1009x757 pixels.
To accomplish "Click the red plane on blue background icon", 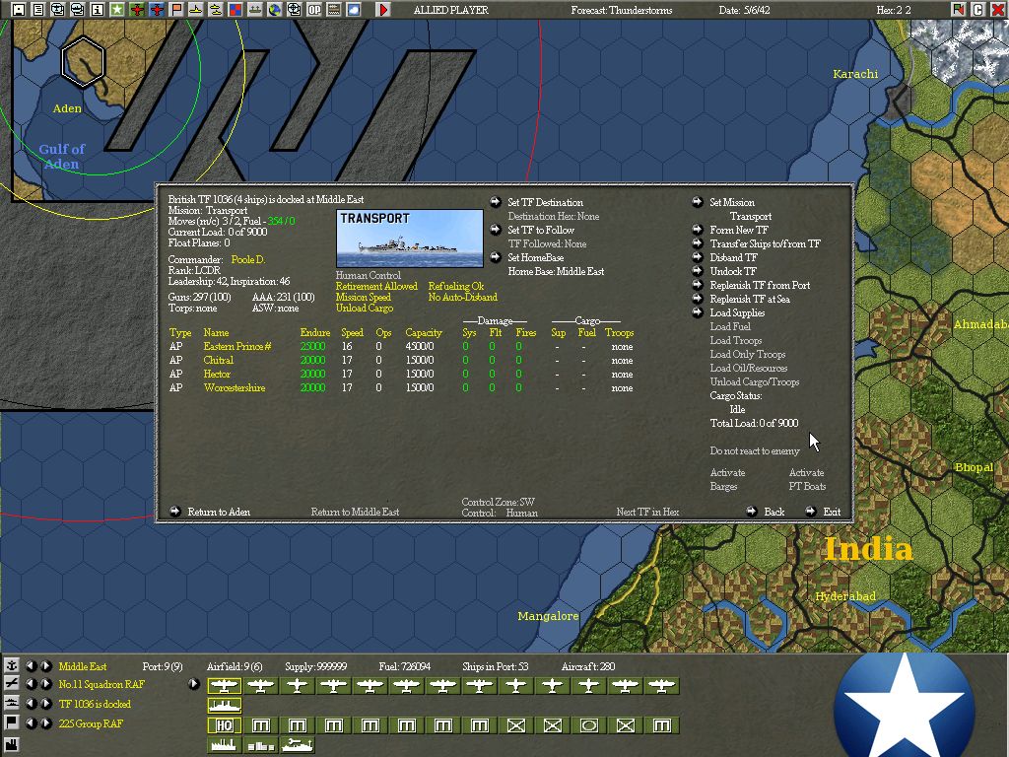I will [x=157, y=10].
